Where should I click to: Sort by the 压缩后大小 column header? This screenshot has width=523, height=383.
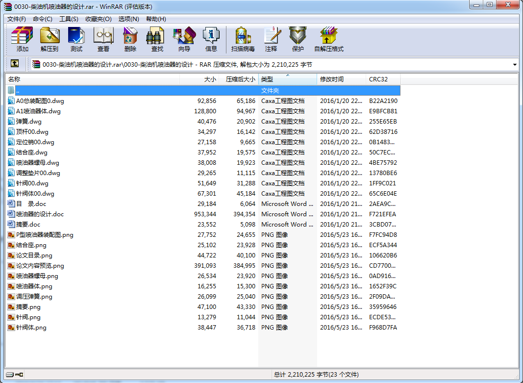[x=239, y=79]
